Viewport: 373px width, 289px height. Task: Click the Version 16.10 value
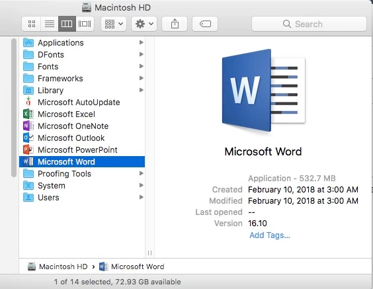pyautogui.click(x=257, y=224)
